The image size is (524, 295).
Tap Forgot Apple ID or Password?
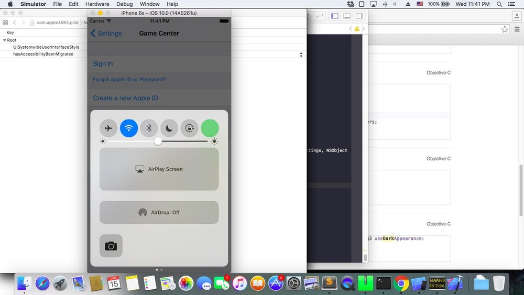coord(129,80)
